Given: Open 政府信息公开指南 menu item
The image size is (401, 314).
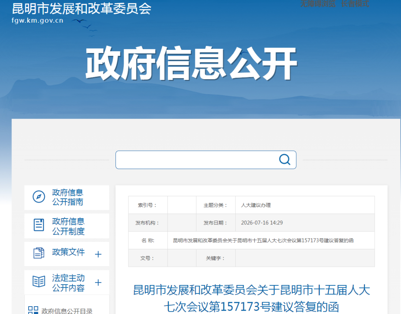Looking at the screenshot, I should (67, 198).
